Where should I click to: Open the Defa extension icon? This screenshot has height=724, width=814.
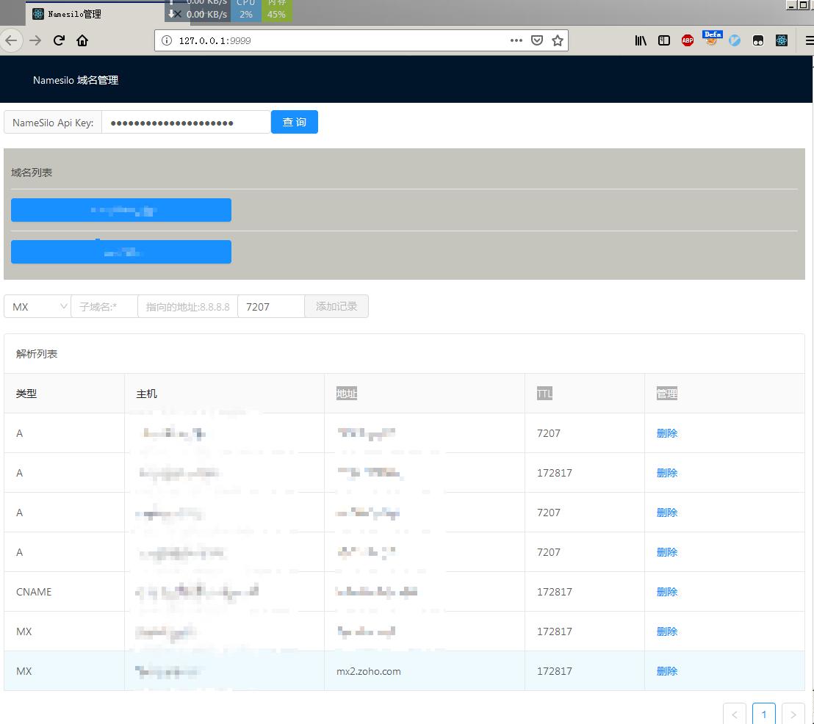[712, 38]
